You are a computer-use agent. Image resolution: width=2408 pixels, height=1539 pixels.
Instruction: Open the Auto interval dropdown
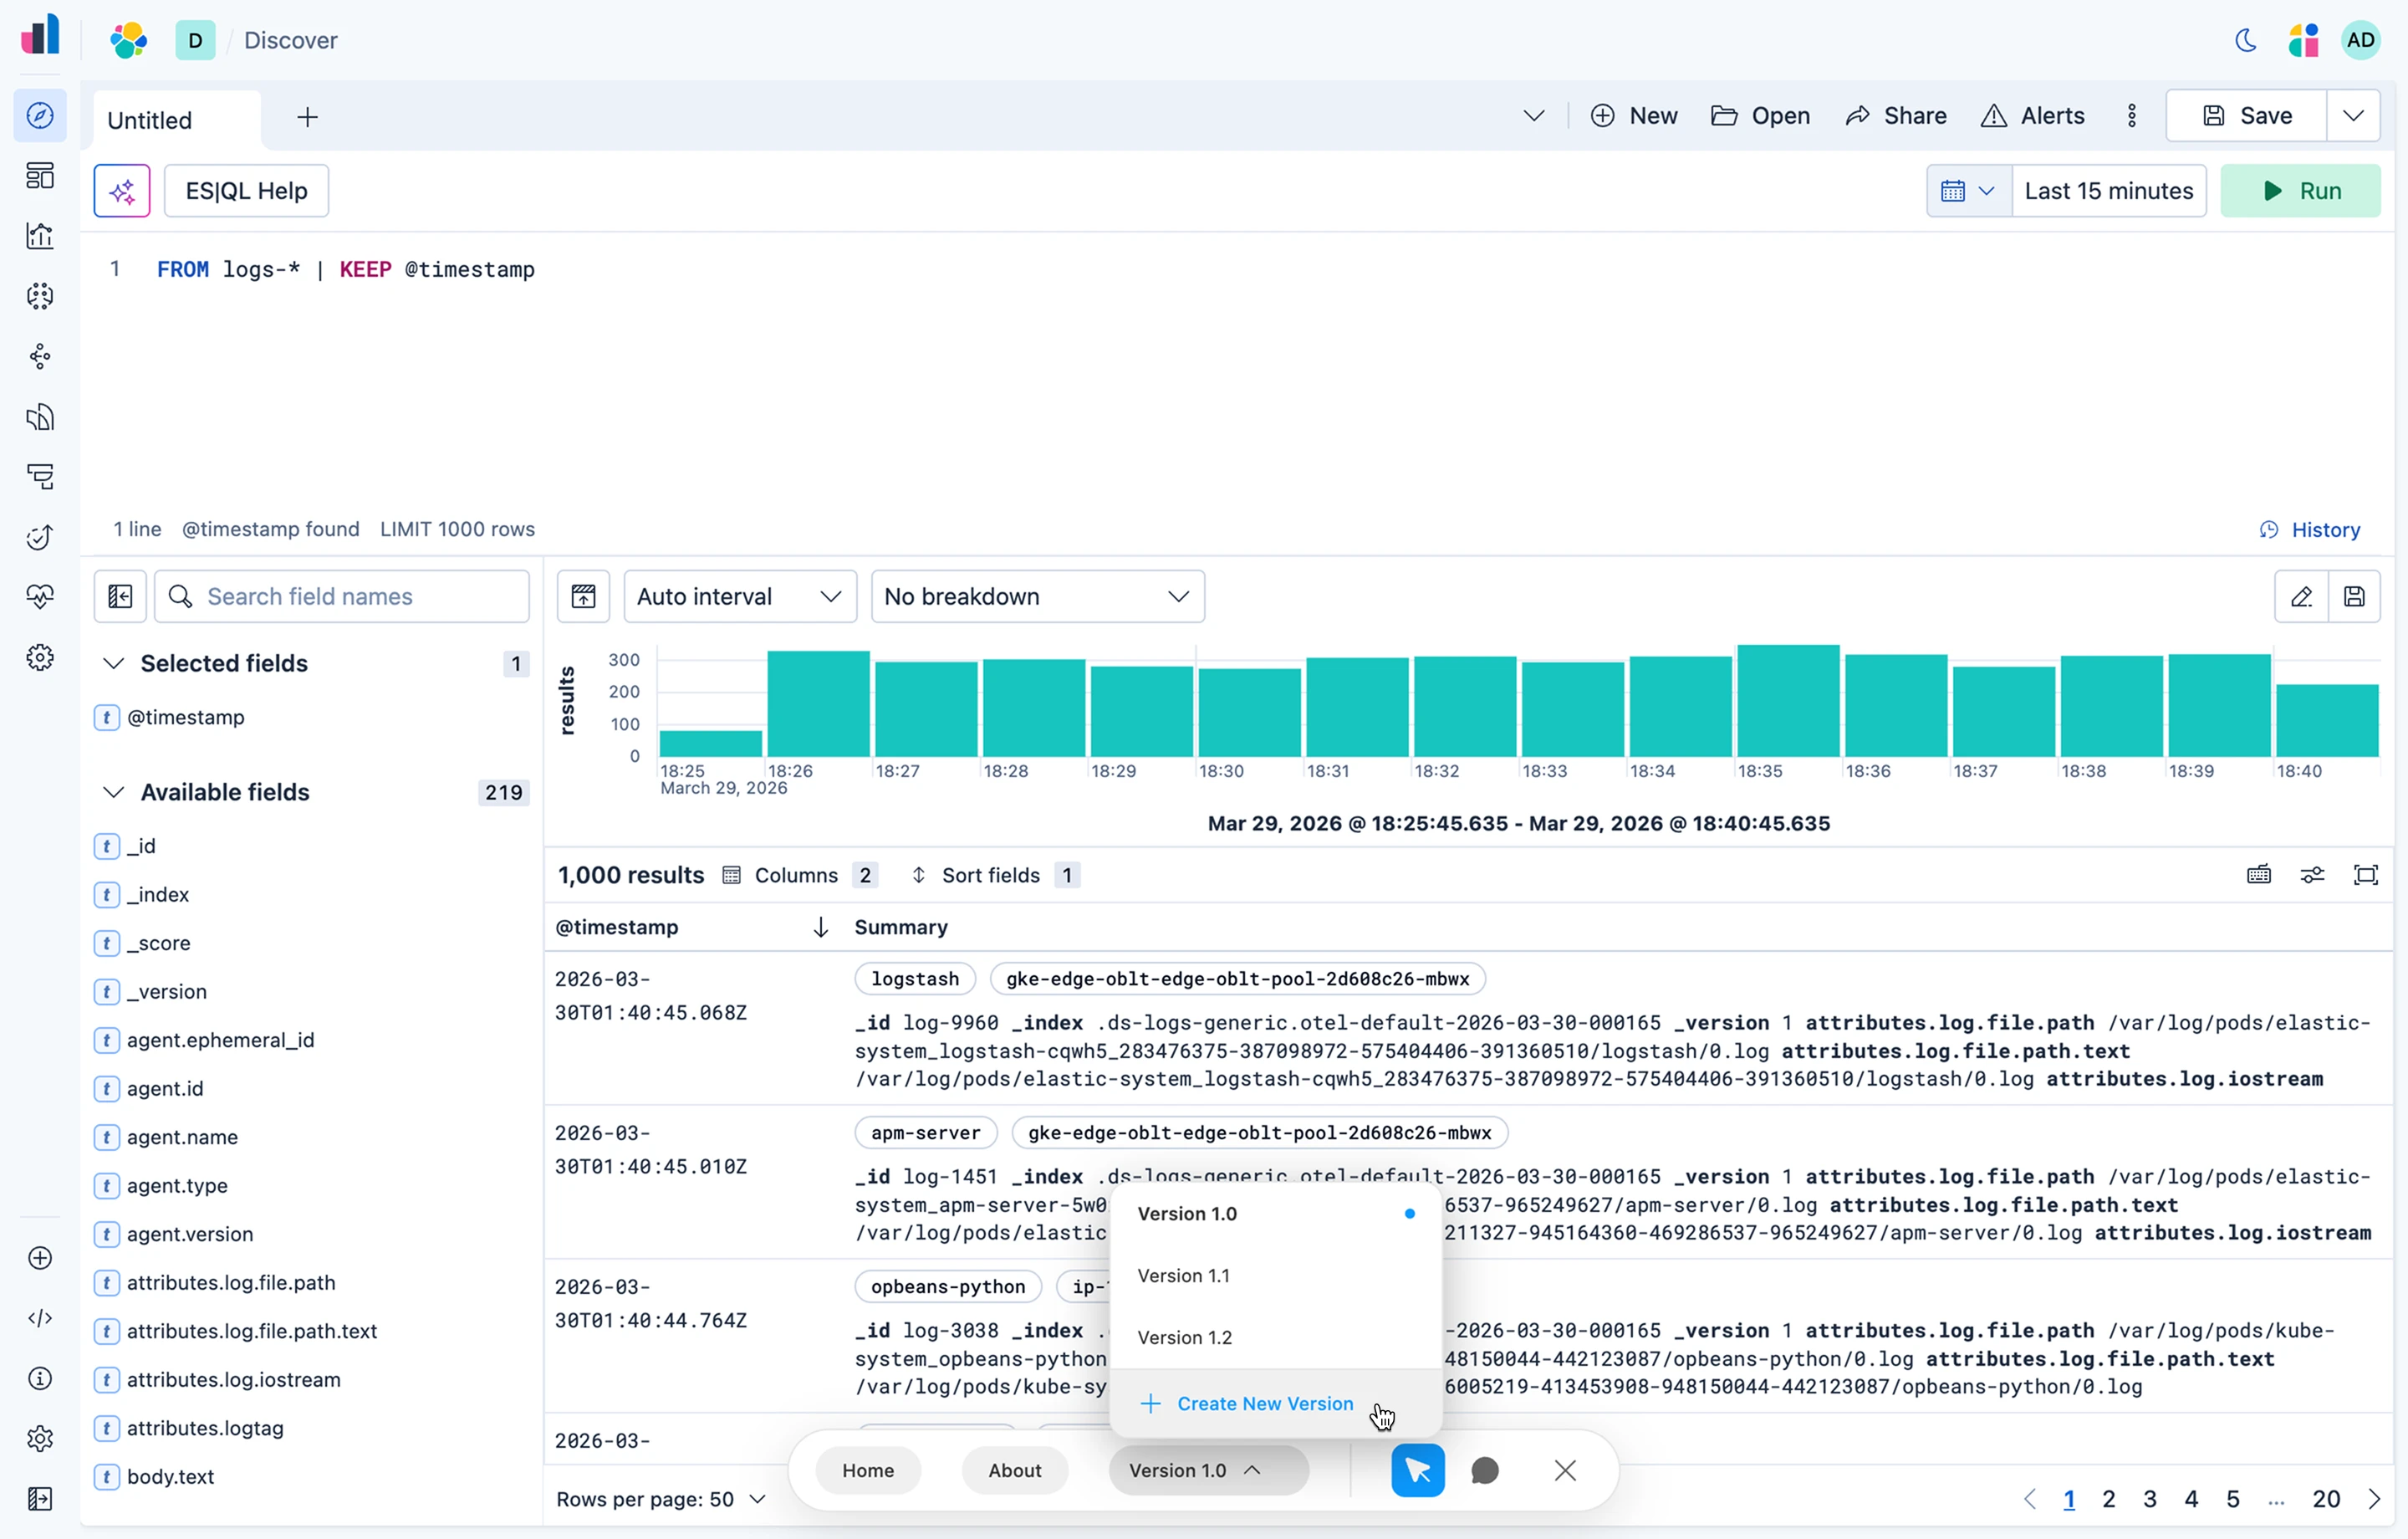740,596
